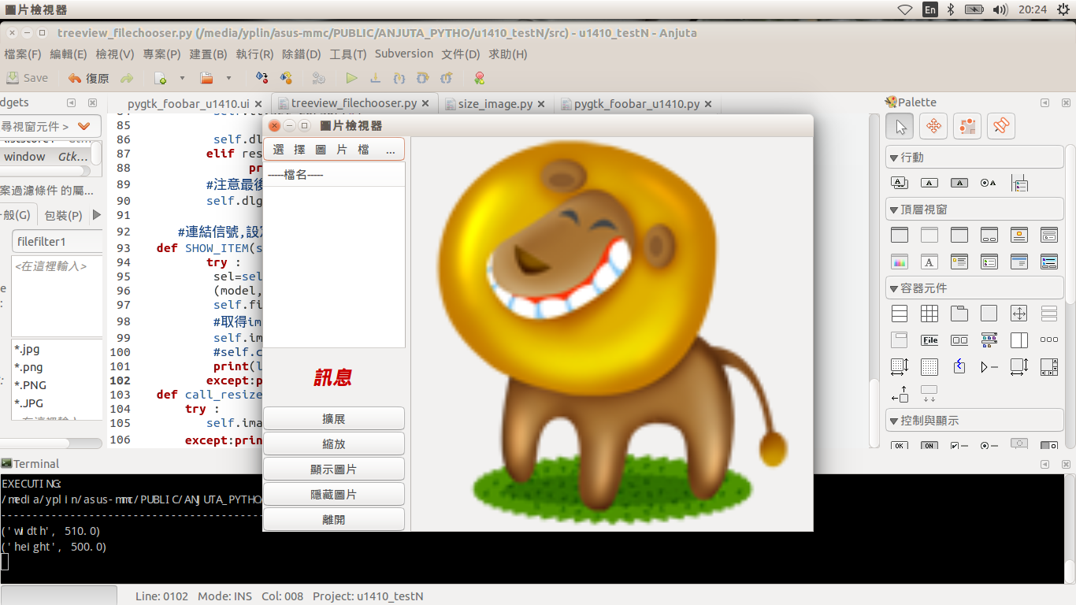Open the Wi-Fi network indicator

905,9
